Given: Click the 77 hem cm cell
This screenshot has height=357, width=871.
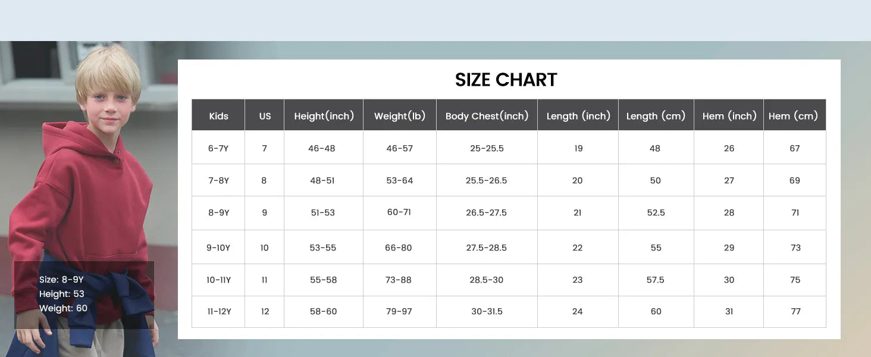Looking at the screenshot, I should pyautogui.click(x=795, y=311).
